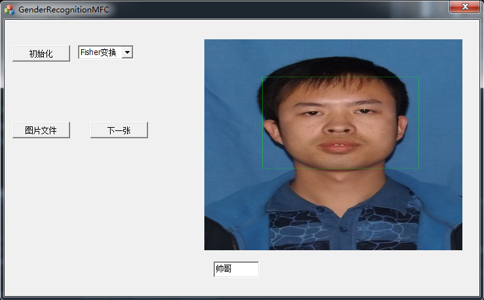
Task: Go to next image with 下一张
Action: click(119, 130)
